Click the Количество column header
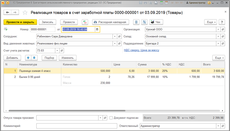 click(x=86, y=65)
